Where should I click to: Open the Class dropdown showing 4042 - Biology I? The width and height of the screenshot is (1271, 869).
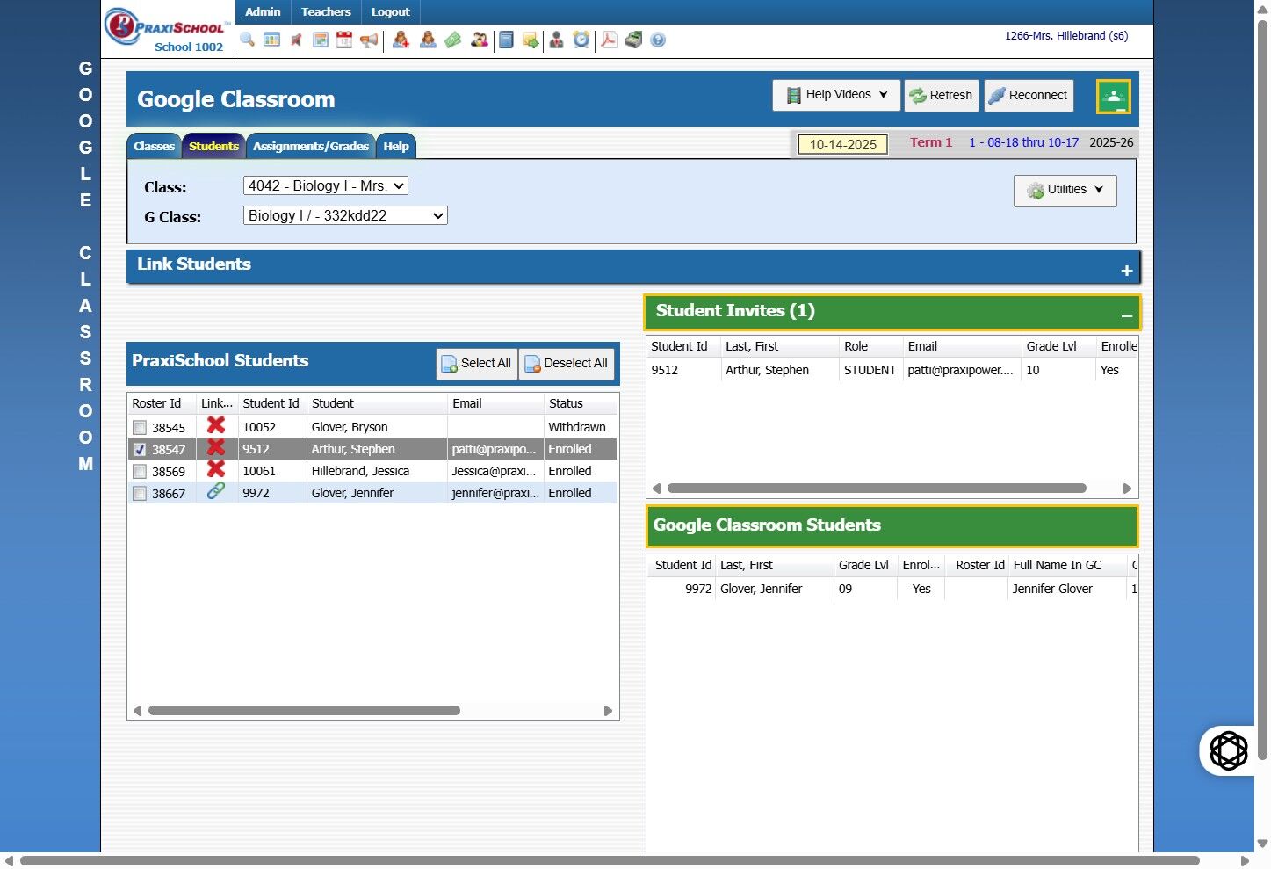pos(326,185)
